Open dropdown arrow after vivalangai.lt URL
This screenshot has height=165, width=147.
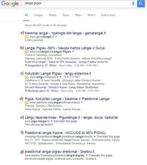click(x=73, y=52)
